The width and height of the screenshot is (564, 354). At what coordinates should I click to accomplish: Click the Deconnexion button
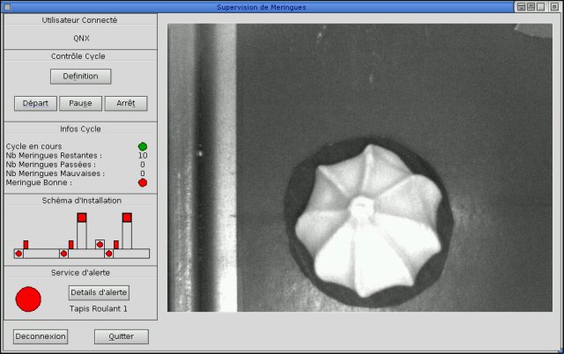click(41, 336)
